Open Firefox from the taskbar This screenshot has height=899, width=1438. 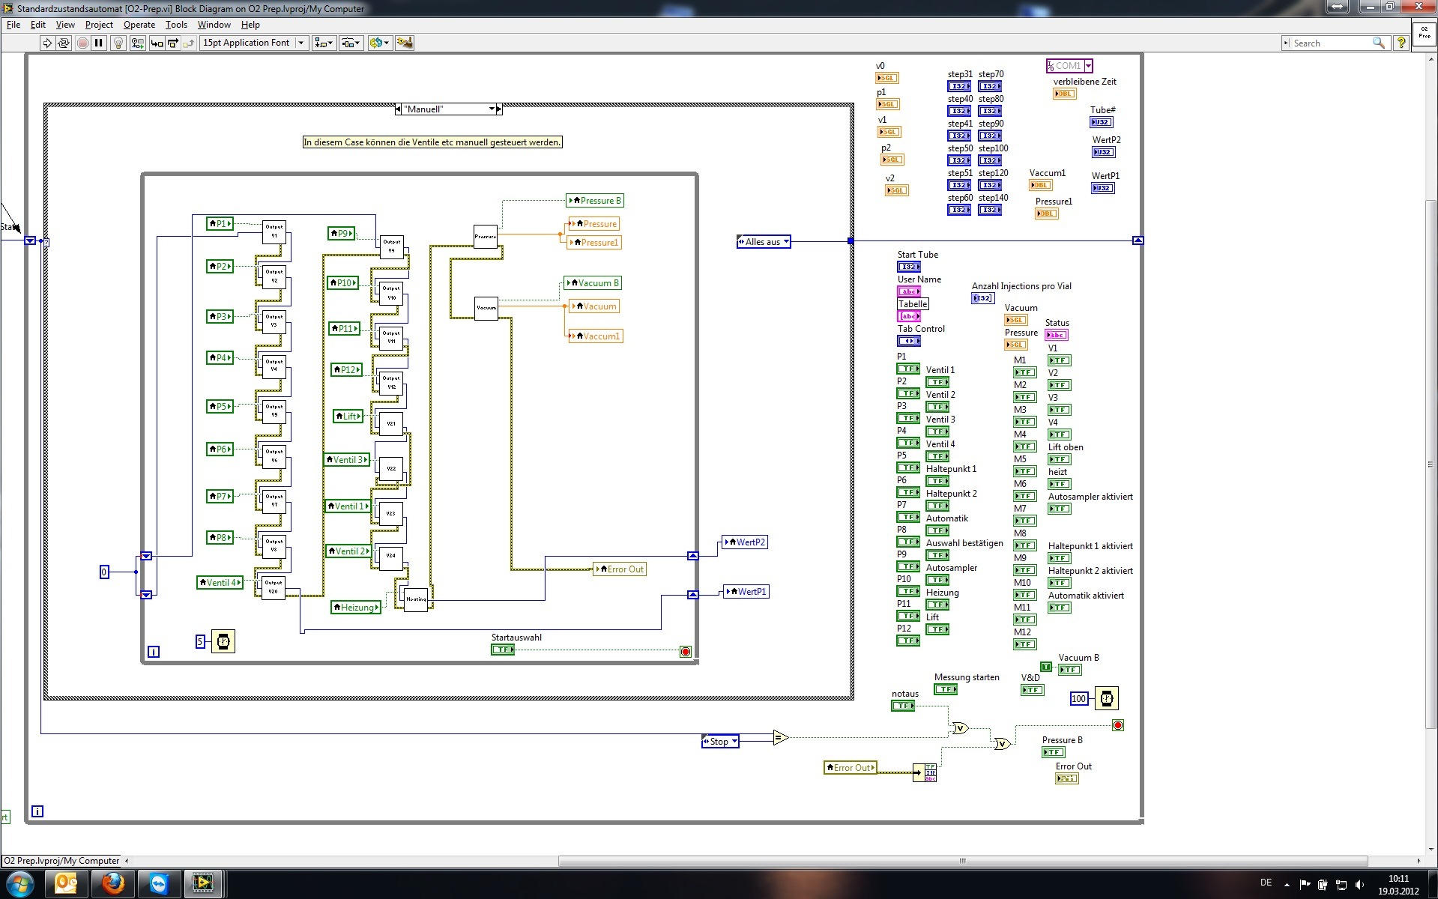click(x=113, y=884)
